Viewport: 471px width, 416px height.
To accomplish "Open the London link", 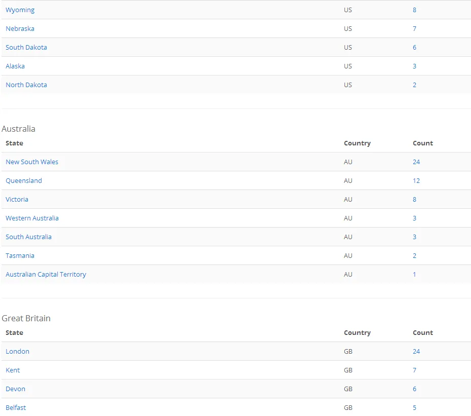I will pyautogui.click(x=17, y=352).
